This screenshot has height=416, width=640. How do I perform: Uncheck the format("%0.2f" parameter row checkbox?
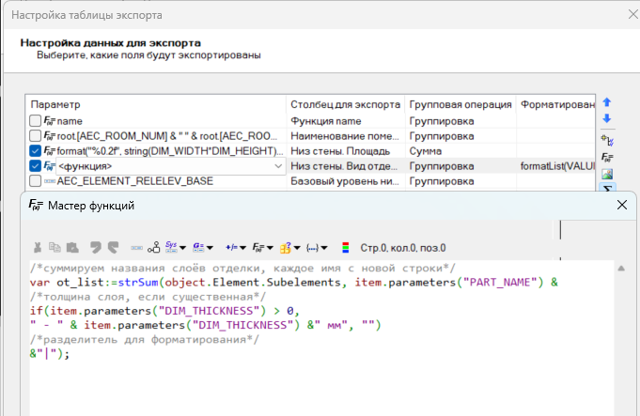[36, 151]
